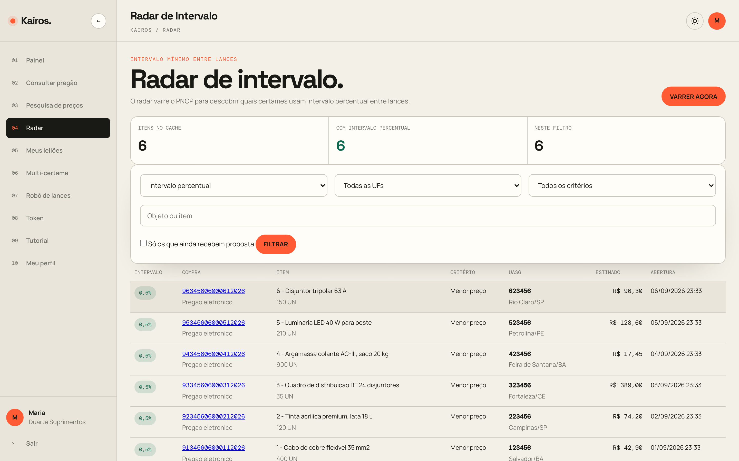739x461 pixels.
Task: Enable 'Só os que ainda recebem proposta' checkbox
Action: (143, 243)
